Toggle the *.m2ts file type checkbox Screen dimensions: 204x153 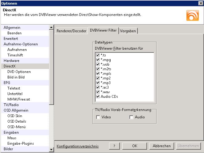98,69
